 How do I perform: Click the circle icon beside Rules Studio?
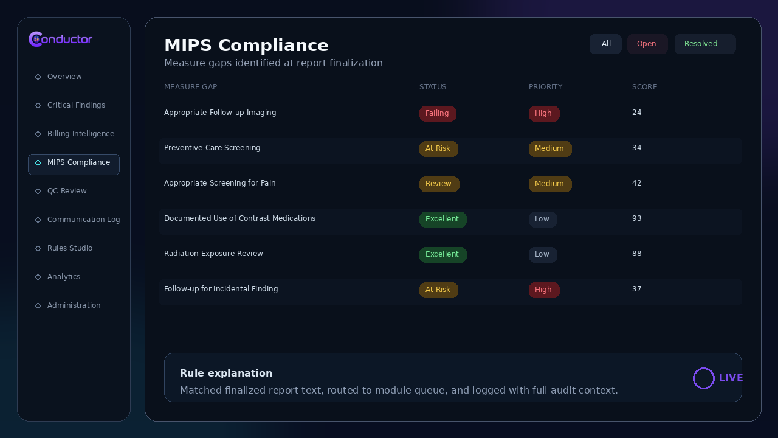tap(38, 249)
